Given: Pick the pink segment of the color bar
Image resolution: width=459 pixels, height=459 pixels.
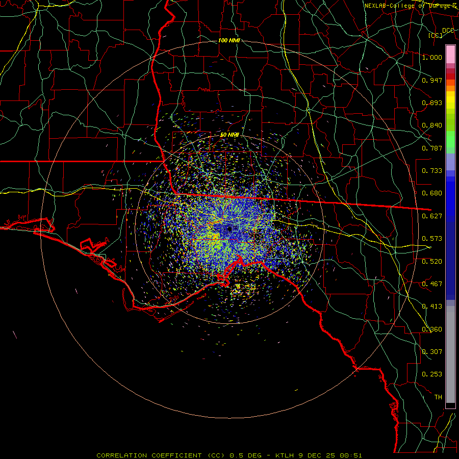Looking at the screenshot, I should [x=450, y=54].
